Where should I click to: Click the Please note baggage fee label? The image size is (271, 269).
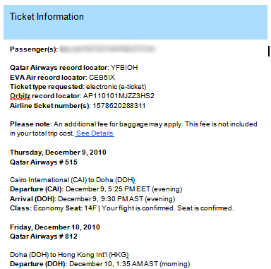pos(30,124)
